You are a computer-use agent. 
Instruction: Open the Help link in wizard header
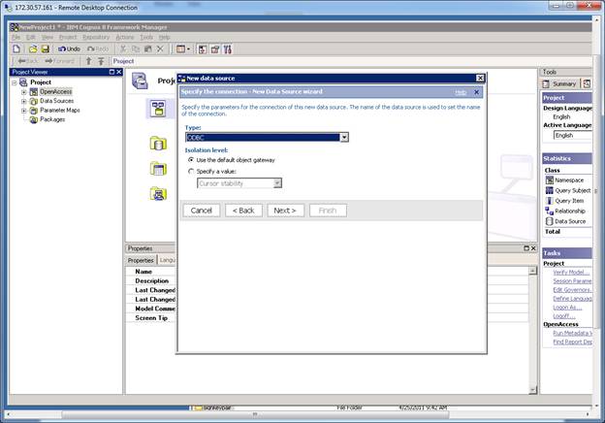click(x=461, y=92)
